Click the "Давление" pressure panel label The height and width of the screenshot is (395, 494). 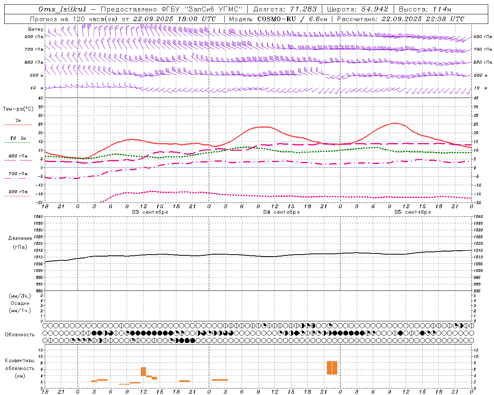[20, 238]
